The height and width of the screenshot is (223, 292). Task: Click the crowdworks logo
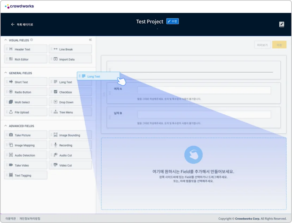[x=19, y=6]
